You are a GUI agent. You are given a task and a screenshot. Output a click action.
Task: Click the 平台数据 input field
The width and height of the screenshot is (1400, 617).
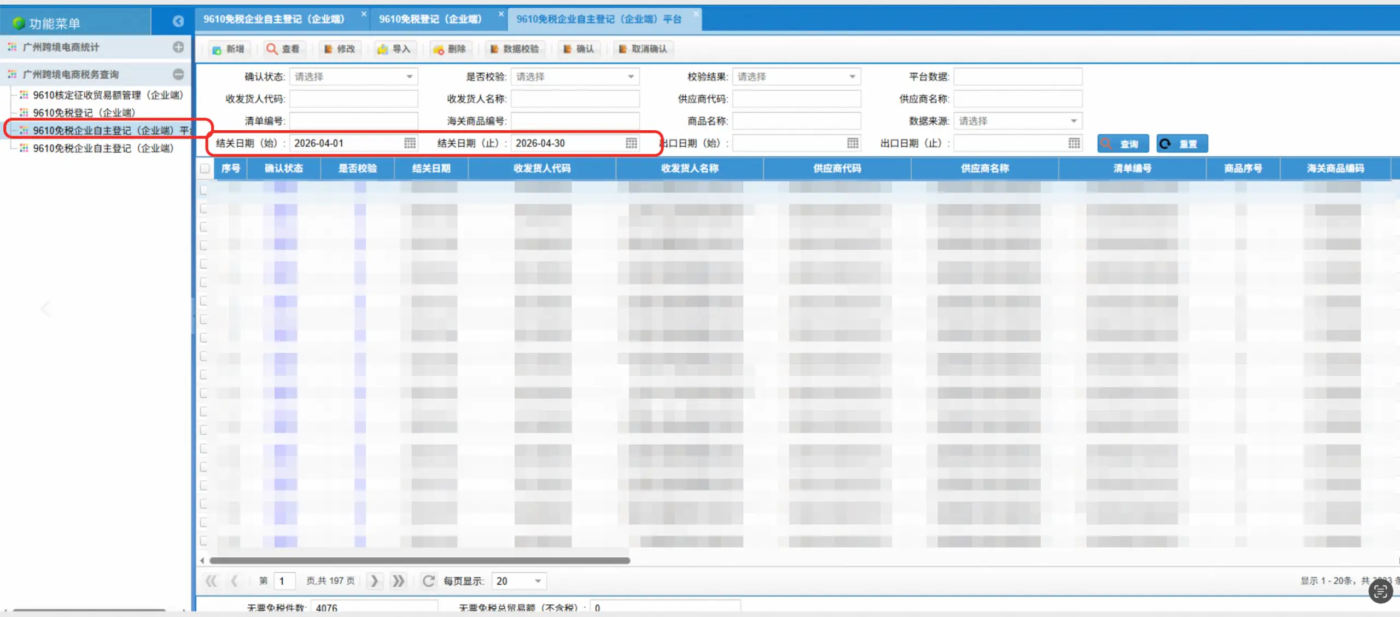[x=1018, y=77]
